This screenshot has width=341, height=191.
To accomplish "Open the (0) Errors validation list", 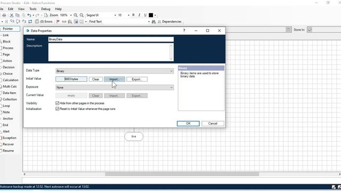I will [x=44, y=22].
